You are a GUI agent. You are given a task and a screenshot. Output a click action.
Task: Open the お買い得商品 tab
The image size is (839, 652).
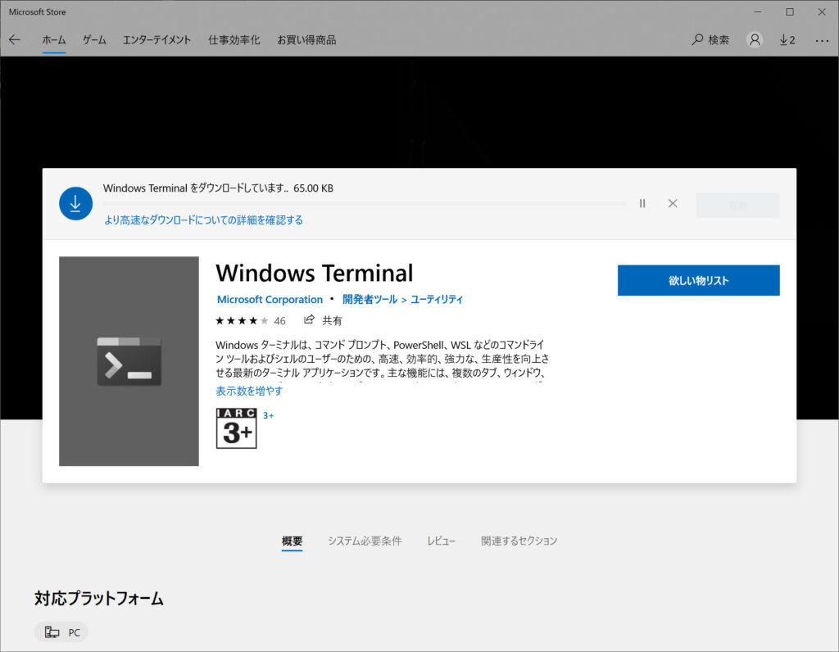click(306, 40)
